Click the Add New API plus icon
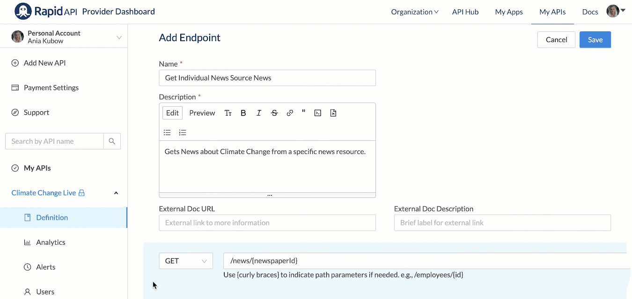Screen dimensions: 632x299 15,63
